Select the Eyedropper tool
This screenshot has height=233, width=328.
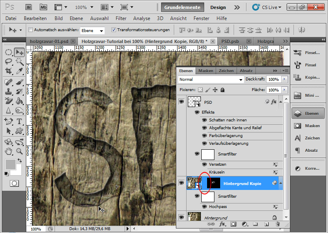19,71
